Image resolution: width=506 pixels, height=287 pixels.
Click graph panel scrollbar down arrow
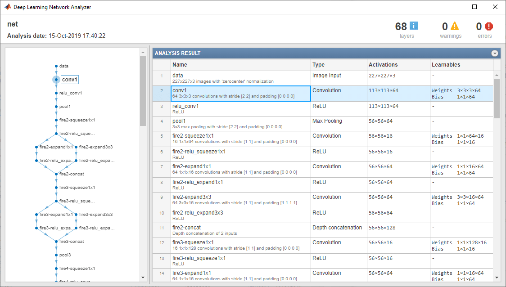pyautogui.click(x=143, y=278)
